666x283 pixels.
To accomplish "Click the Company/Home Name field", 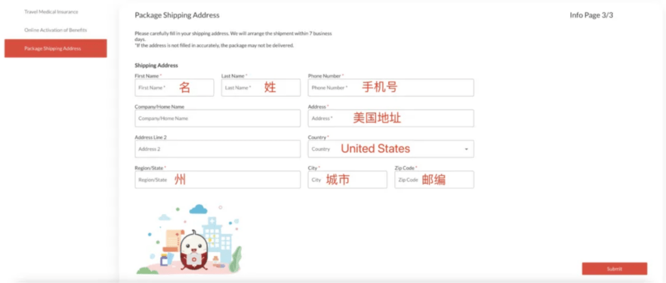I will [217, 118].
